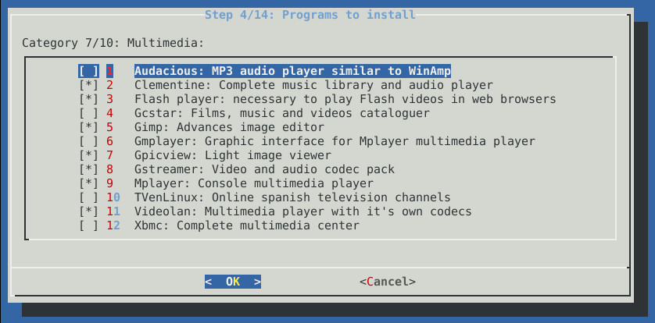Check the Xbmc checkbox
This screenshot has height=323, width=655.
(88, 225)
